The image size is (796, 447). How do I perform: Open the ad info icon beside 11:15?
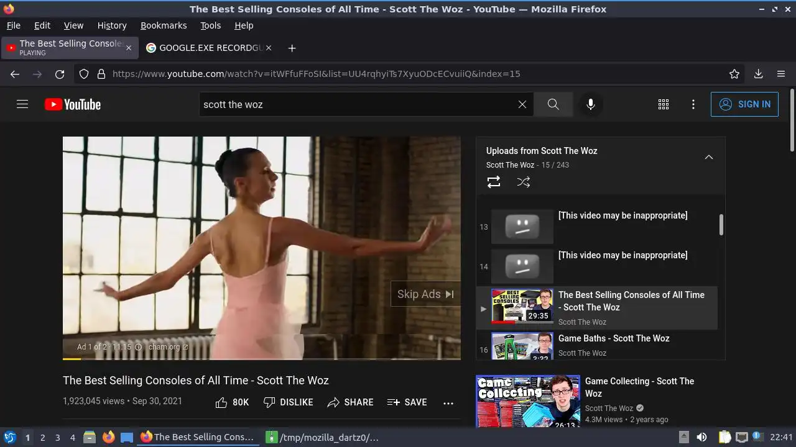click(x=138, y=347)
